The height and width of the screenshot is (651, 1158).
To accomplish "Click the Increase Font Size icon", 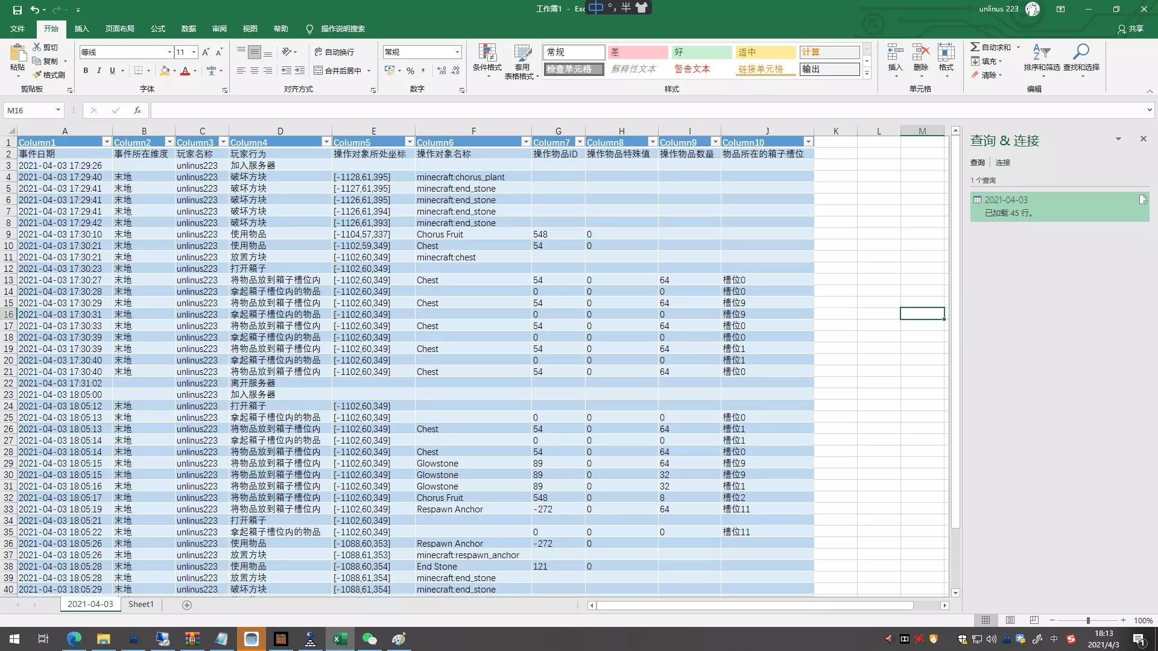I will pyautogui.click(x=206, y=52).
